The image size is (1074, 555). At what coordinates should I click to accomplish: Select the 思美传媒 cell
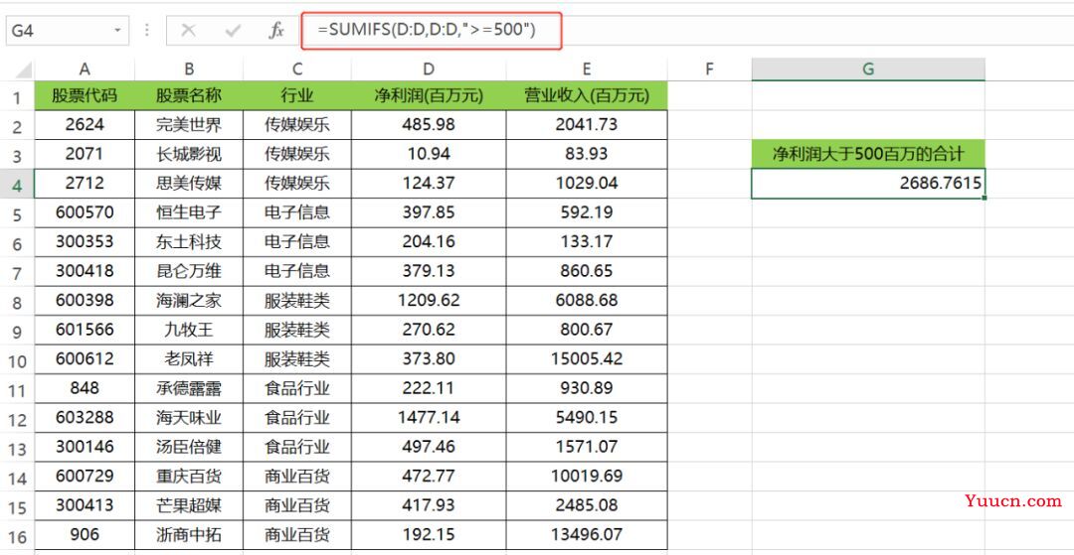point(189,184)
